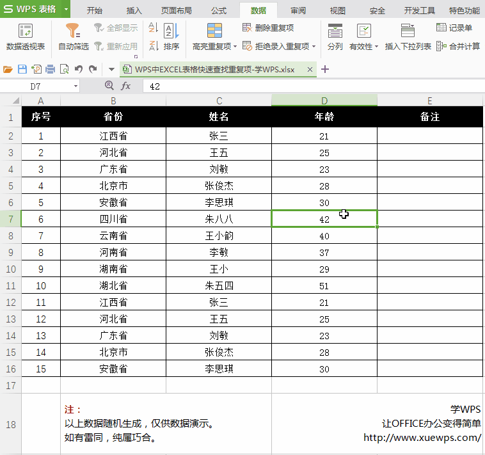The image size is (485, 455).
Task: Expand the 有效性 dropdown arrow
Action: [x=376, y=47]
